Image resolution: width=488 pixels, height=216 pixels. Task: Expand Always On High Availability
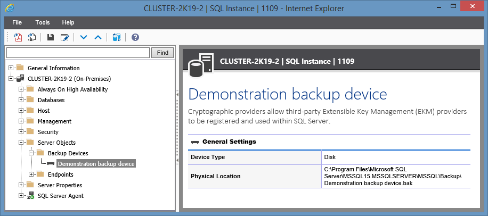tap(21, 89)
